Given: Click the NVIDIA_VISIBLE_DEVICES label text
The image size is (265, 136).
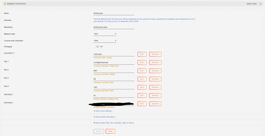Looking at the screenshot, I should (x=104, y=107).
